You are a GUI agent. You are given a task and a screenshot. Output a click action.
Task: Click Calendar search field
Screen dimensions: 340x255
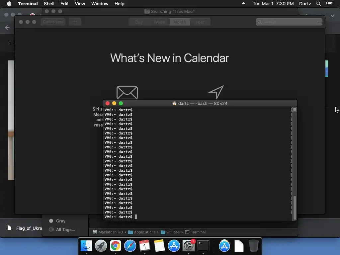pos(289,22)
